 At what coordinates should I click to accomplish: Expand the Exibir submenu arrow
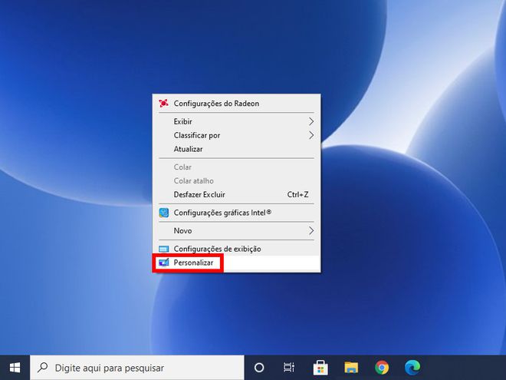(311, 121)
